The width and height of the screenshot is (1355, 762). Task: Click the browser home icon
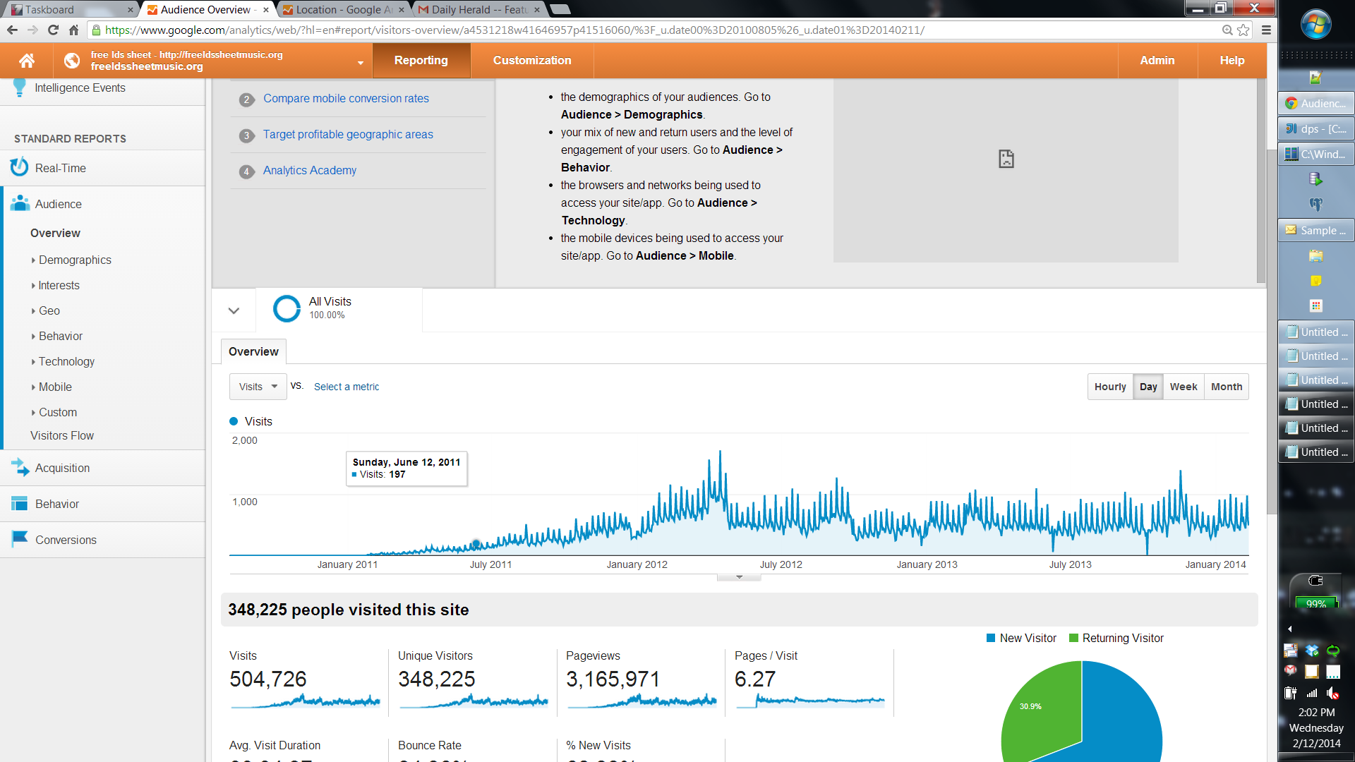[x=73, y=30]
